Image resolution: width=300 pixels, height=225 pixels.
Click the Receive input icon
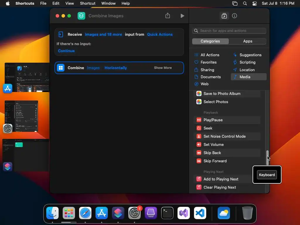tap(60, 35)
